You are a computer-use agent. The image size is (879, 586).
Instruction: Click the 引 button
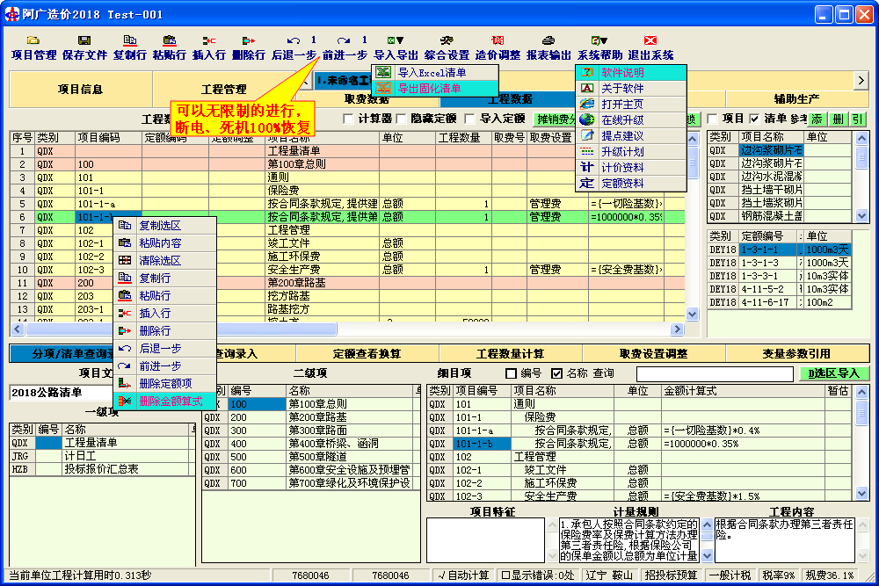(x=858, y=119)
